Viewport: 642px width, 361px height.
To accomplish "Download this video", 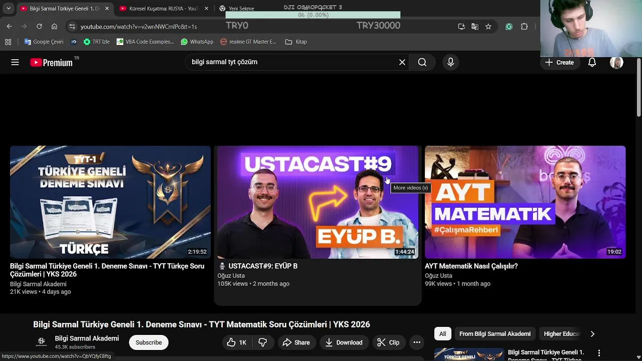I will click(344, 342).
